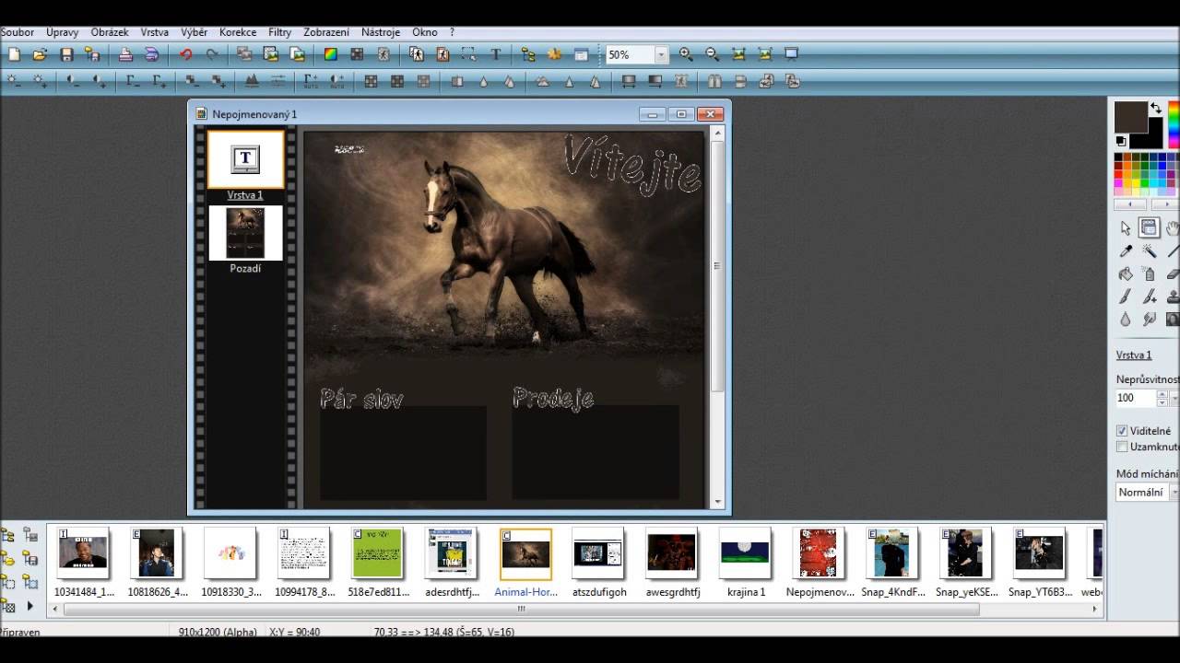Click the red Undo arrow icon
Image resolution: width=1180 pixels, height=663 pixels.
185,54
